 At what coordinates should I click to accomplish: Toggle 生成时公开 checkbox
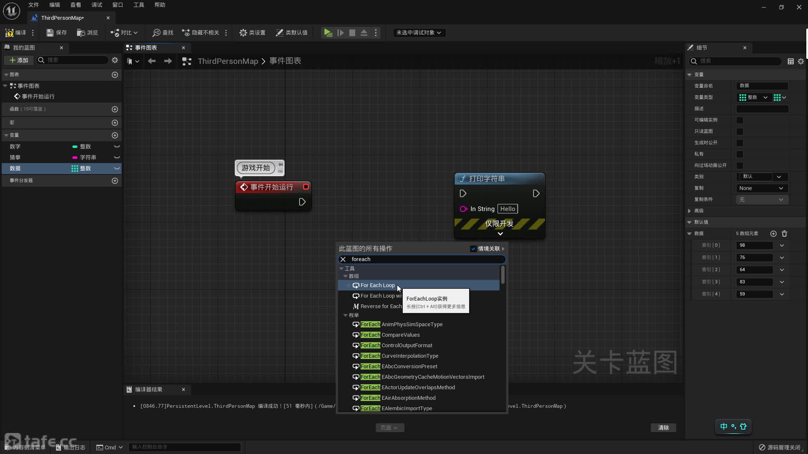point(740,143)
